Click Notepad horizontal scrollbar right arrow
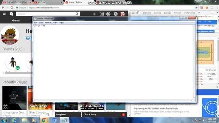 [x=191, y=100]
